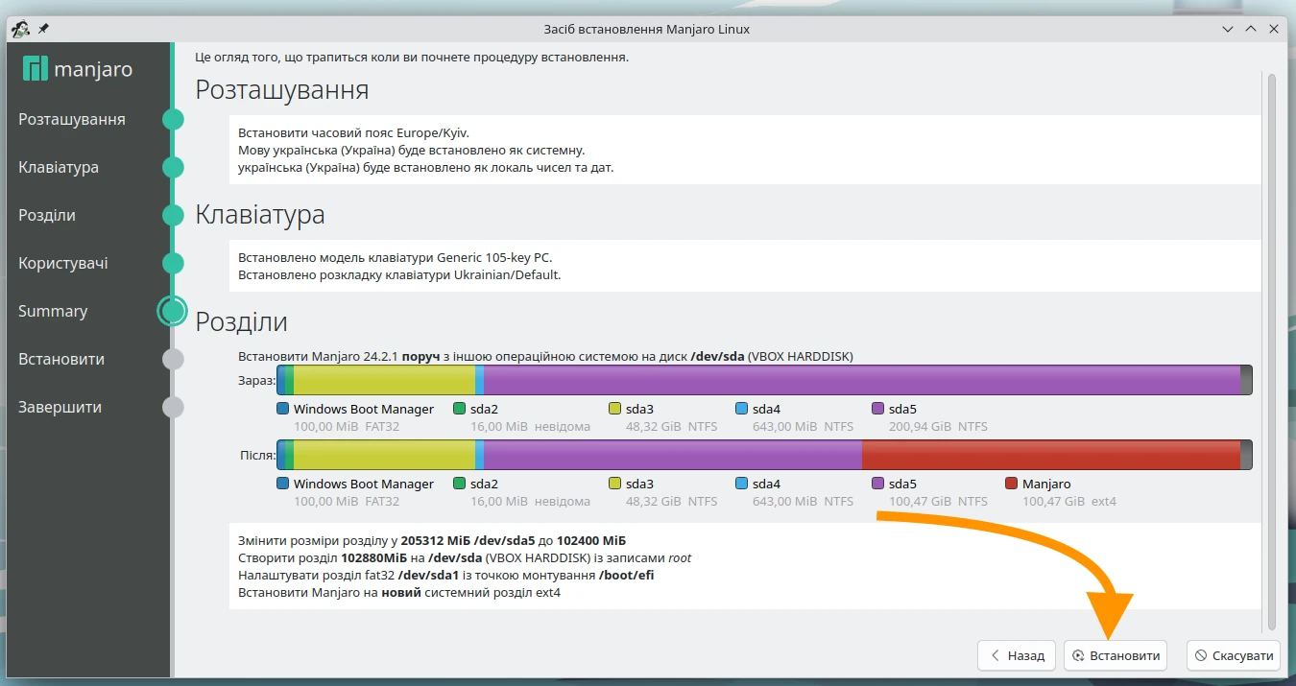The image size is (1296, 686).
Task: Click green sda2 swatch in Зараз legend
Action: click(459, 409)
